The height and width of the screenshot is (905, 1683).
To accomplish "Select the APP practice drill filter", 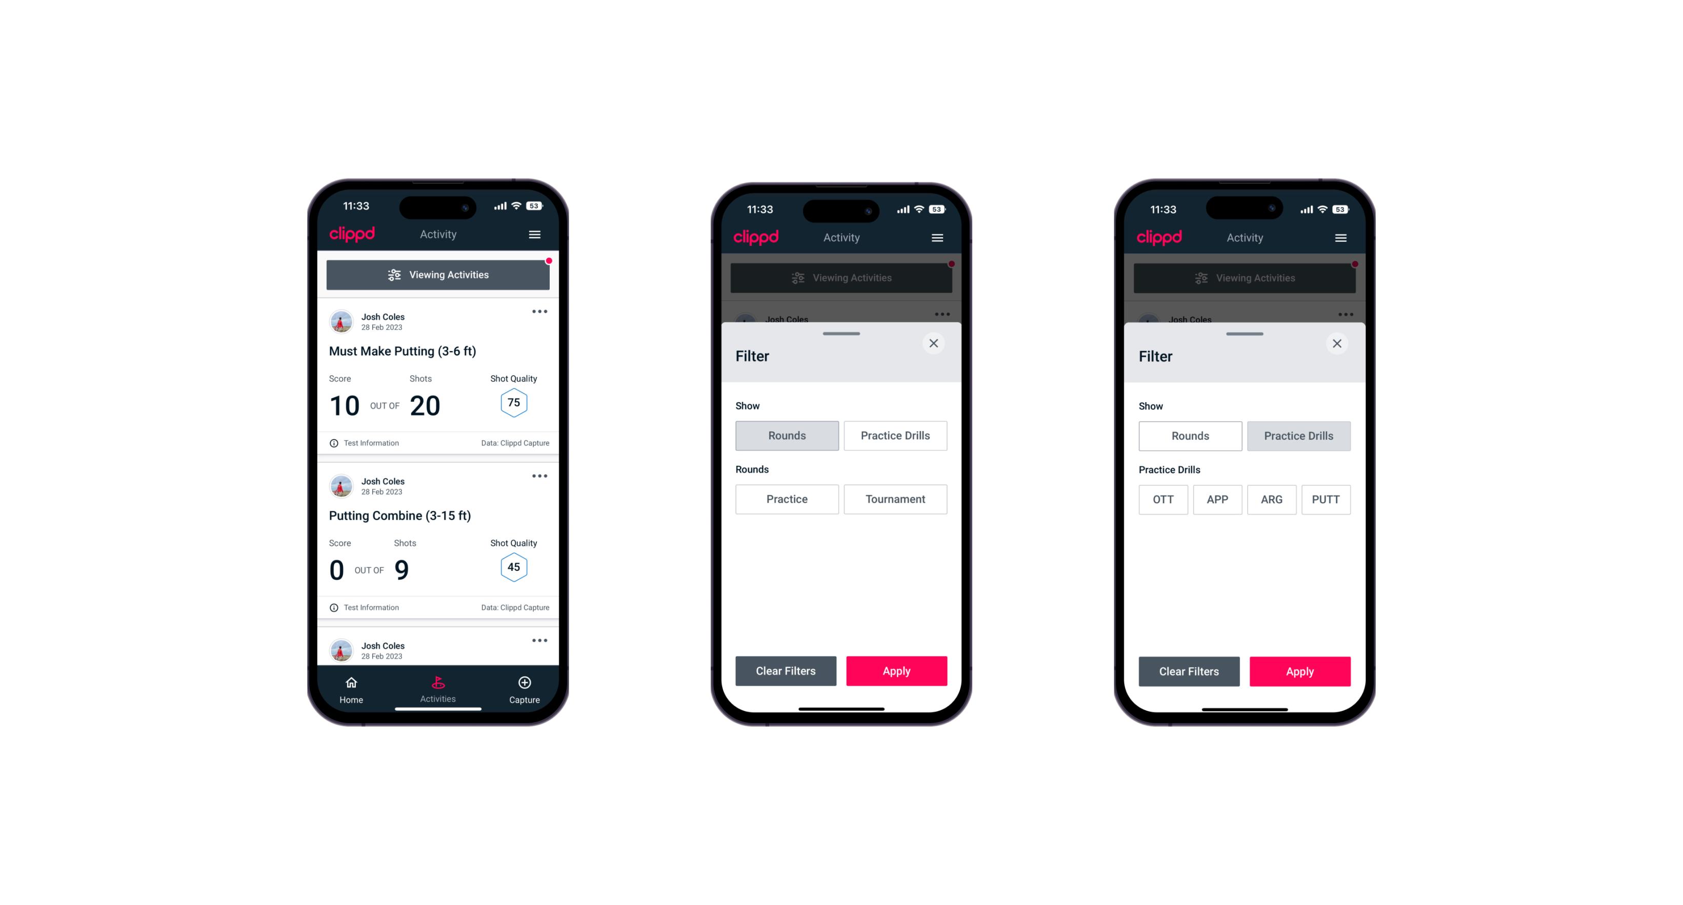I will point(1217,498).
